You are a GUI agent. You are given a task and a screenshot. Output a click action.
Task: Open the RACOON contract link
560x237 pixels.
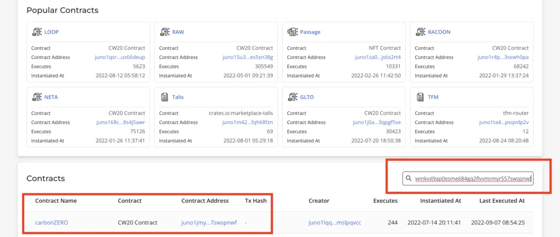pos(439,32)
